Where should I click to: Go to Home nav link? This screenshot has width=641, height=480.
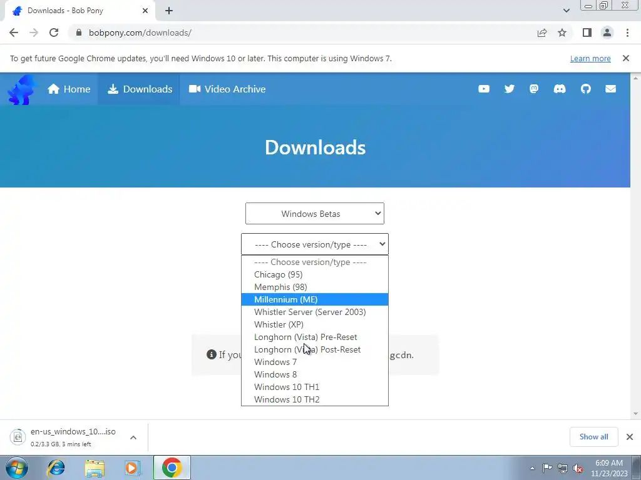tap(69, 89)
